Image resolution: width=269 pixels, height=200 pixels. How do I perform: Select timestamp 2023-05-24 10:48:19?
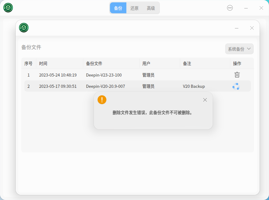[58, 75]
